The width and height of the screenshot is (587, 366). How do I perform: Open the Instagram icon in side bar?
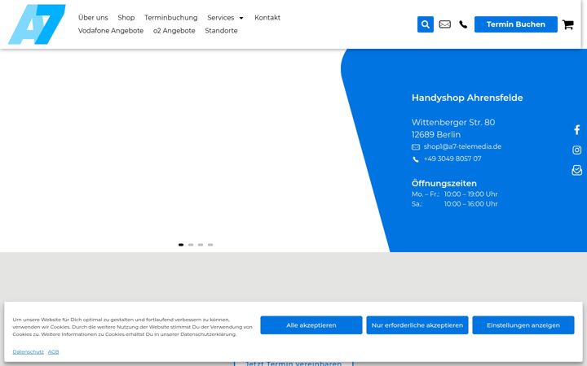click(x=577, y=150)
